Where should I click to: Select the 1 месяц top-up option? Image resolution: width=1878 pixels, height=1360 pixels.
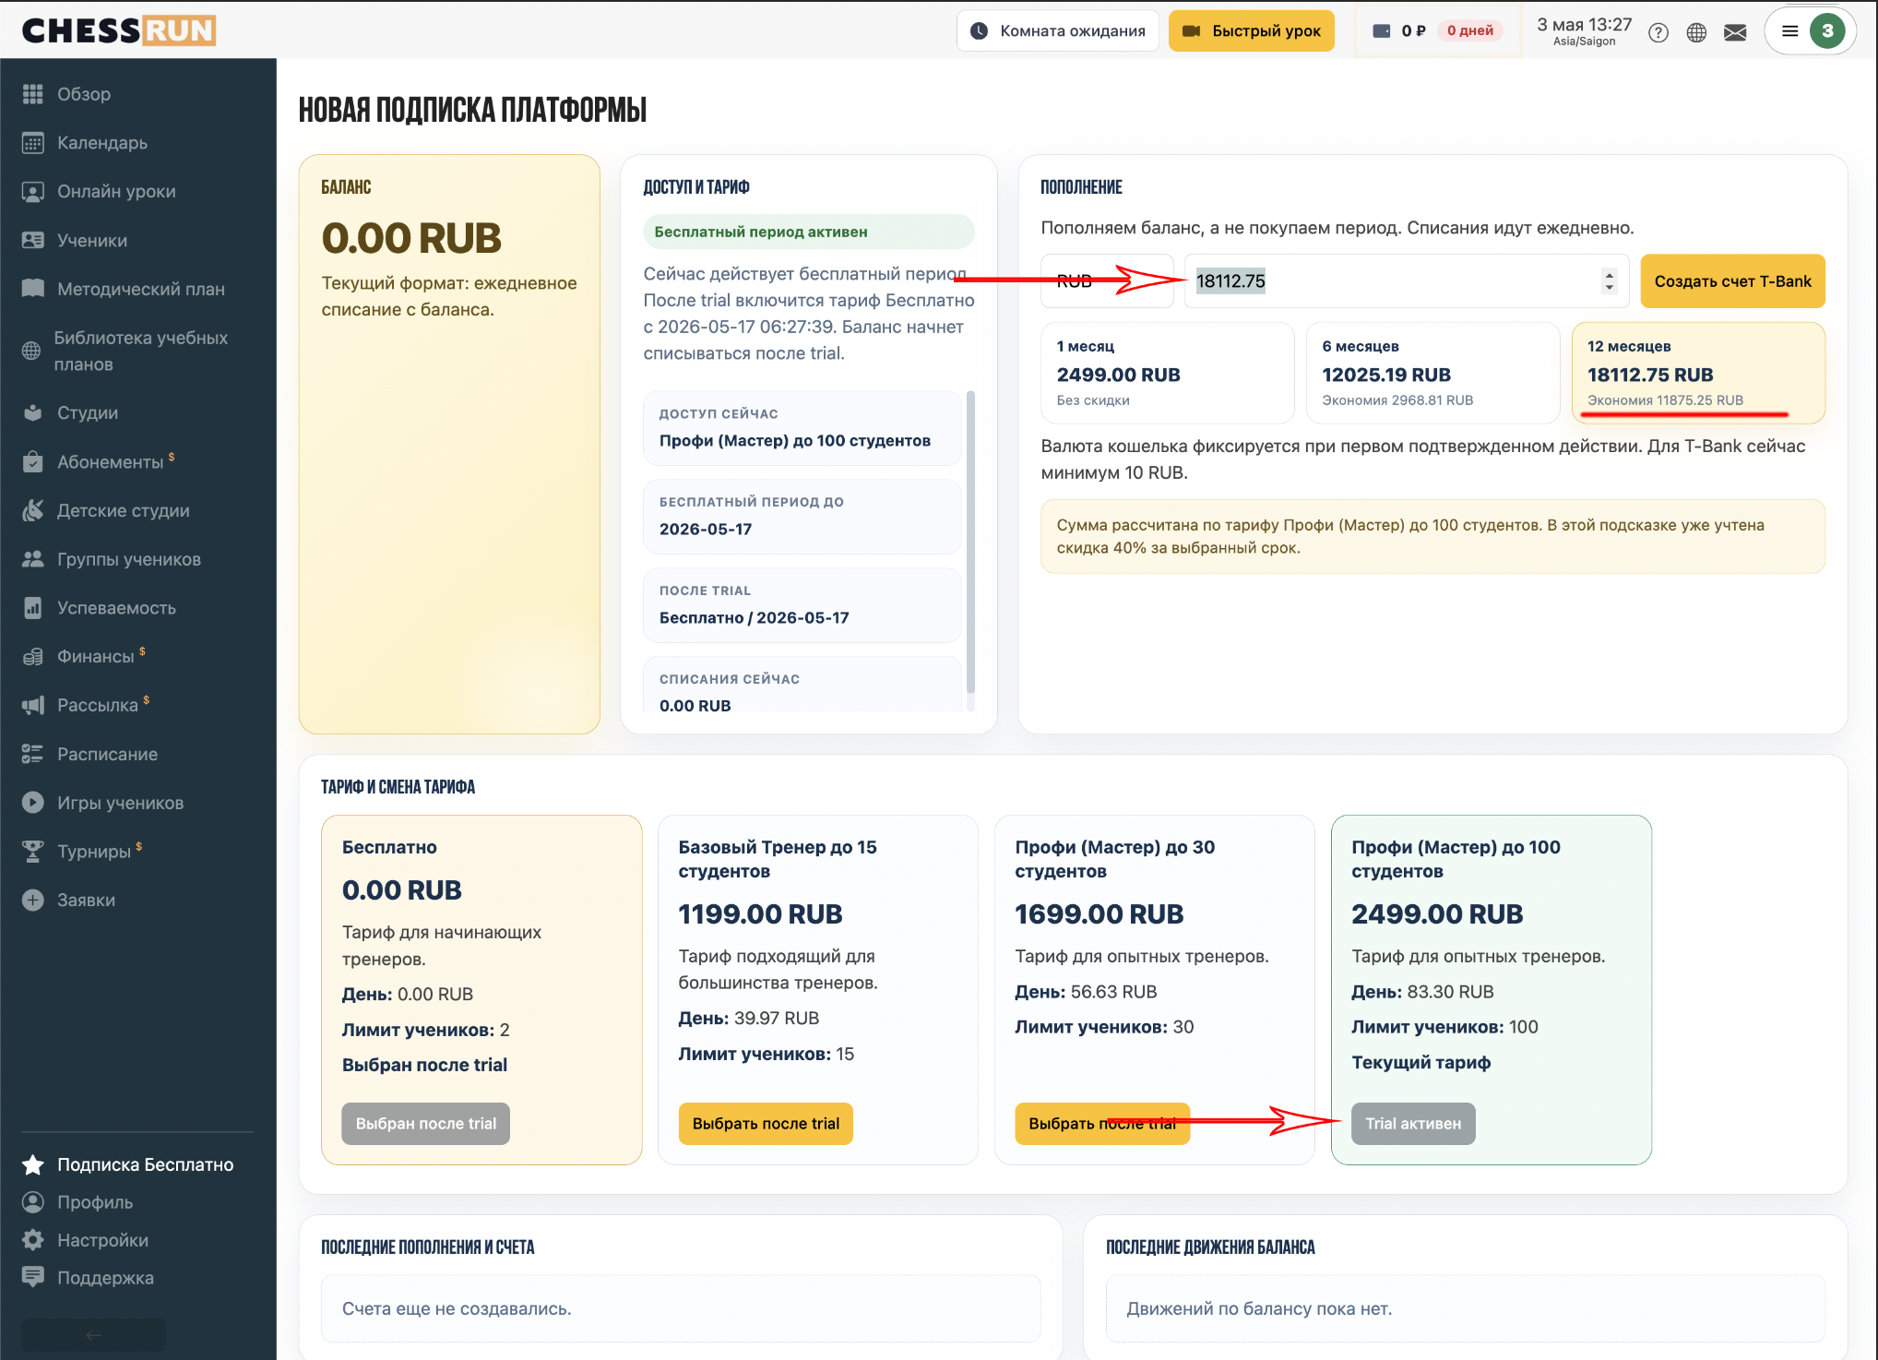coord(1167,373)
